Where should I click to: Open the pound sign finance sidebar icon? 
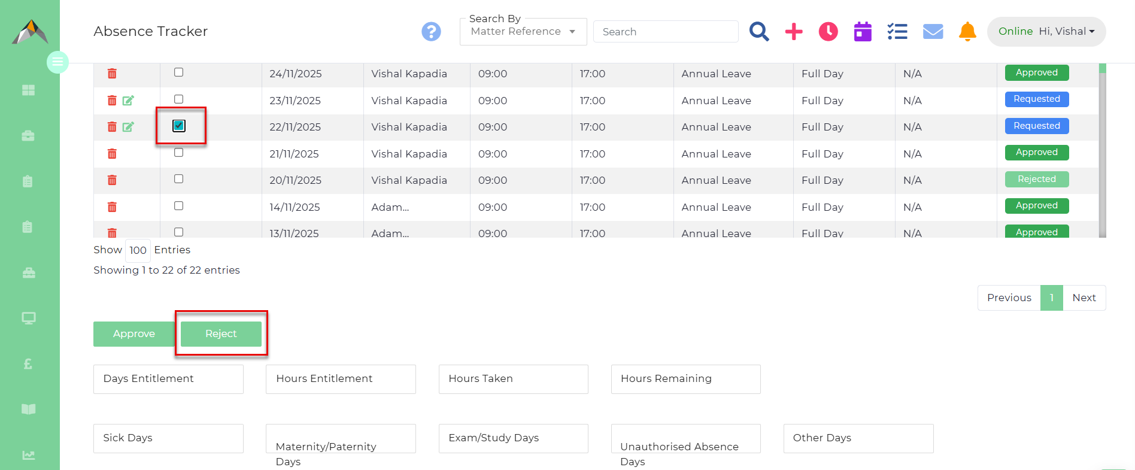28,363
